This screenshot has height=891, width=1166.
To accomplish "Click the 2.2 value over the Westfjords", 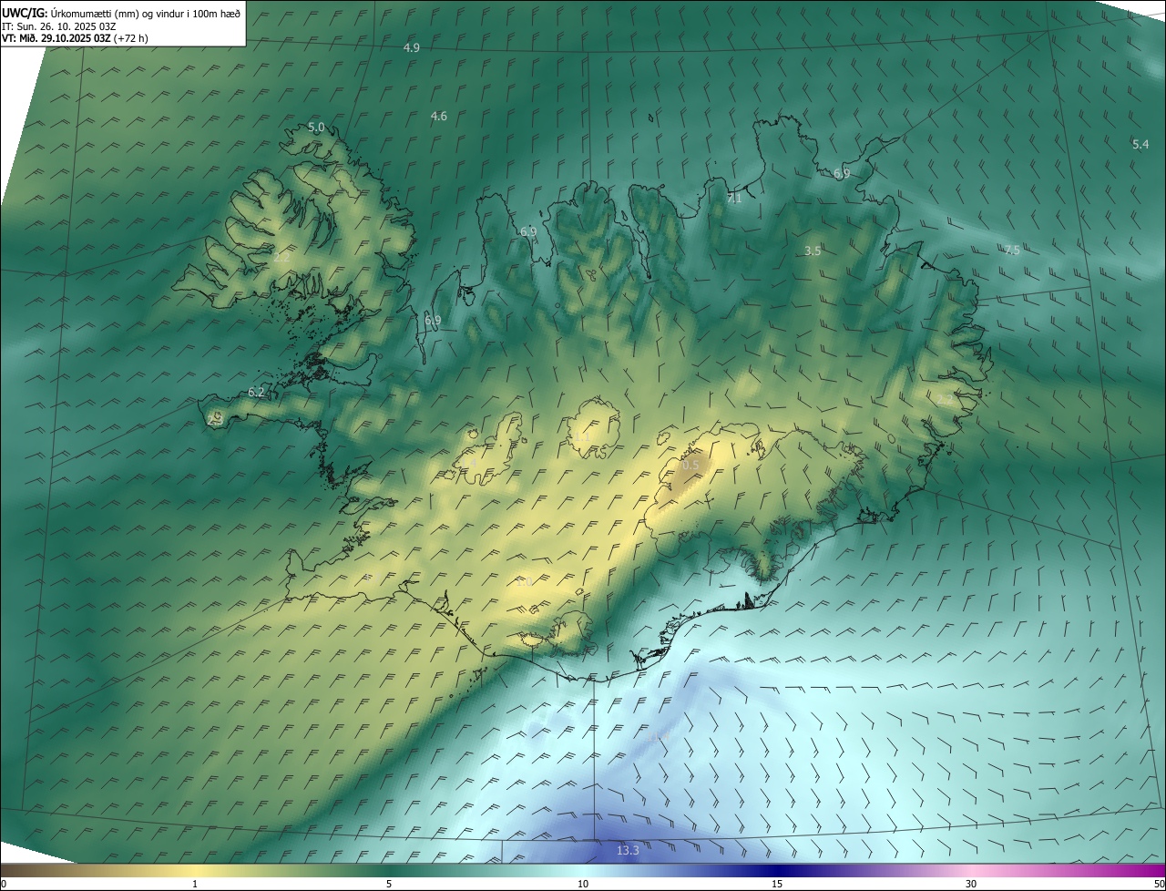I will (x=282, y=258).
